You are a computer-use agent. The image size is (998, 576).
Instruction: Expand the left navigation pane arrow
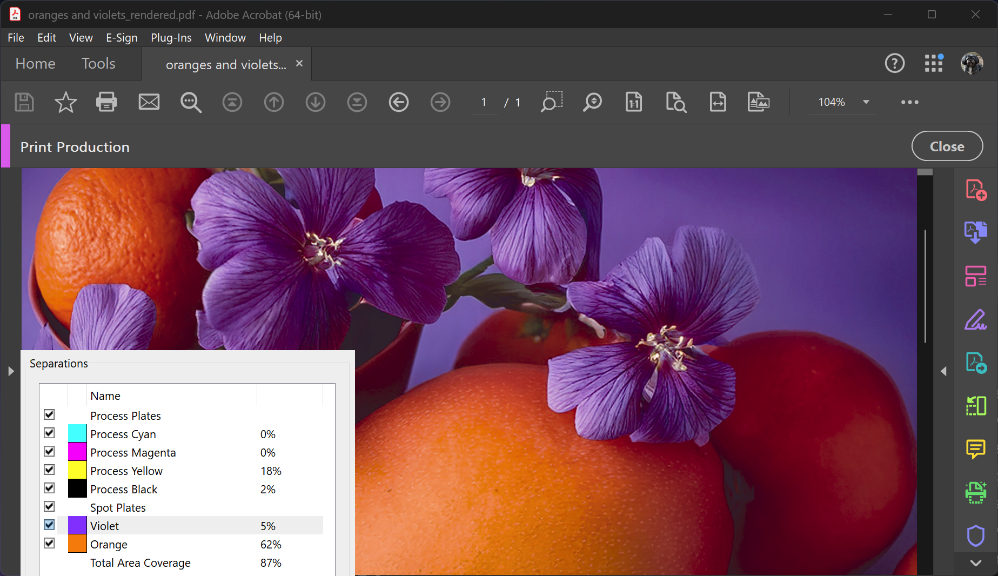11,371
